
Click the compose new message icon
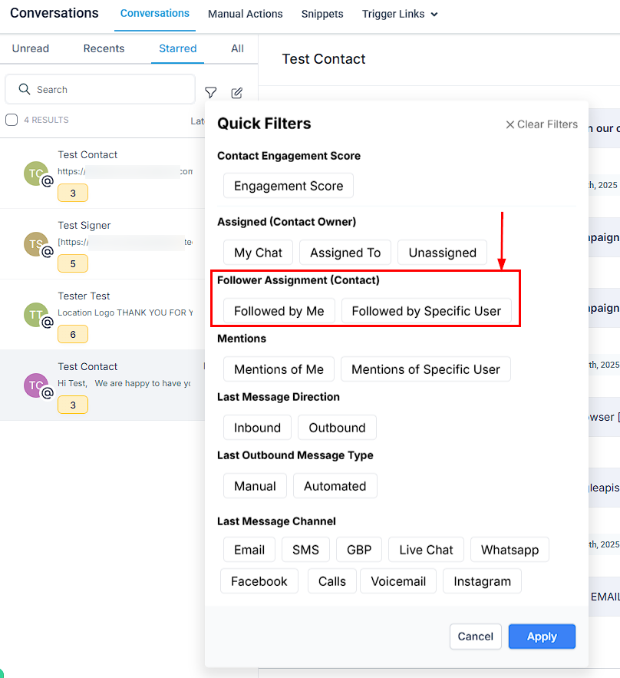click(x=237, y=93)
